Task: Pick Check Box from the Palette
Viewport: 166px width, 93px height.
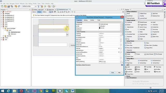Action: 154,25
